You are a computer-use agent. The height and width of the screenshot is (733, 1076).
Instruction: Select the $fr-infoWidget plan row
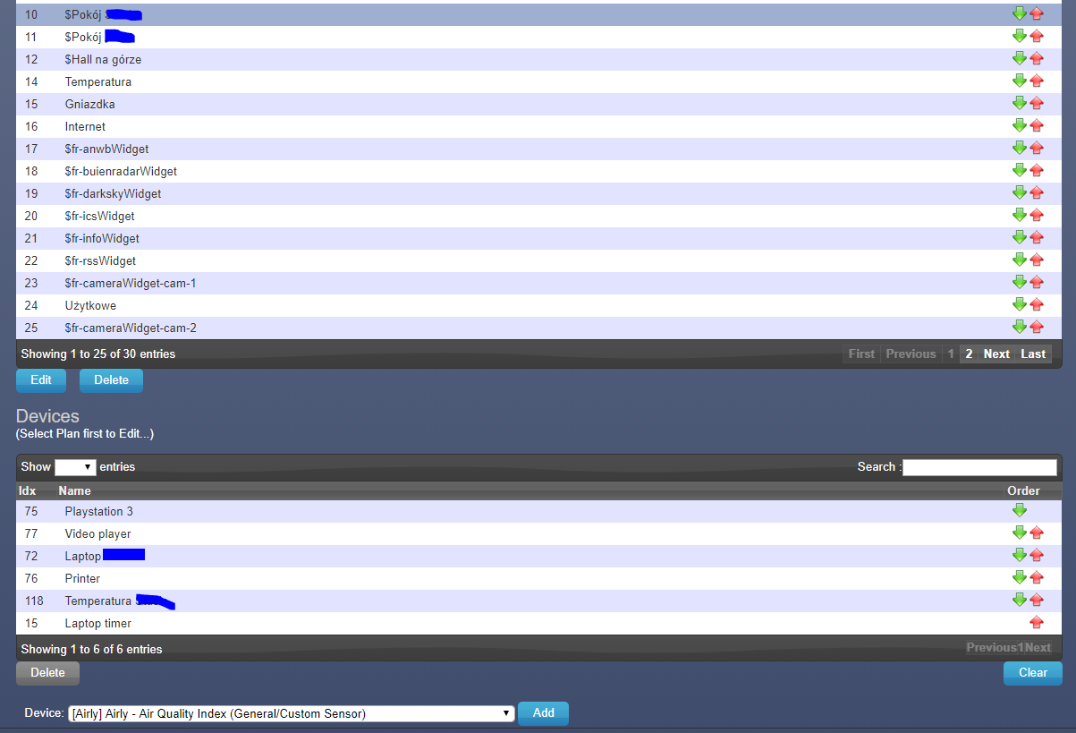[538, 238]
